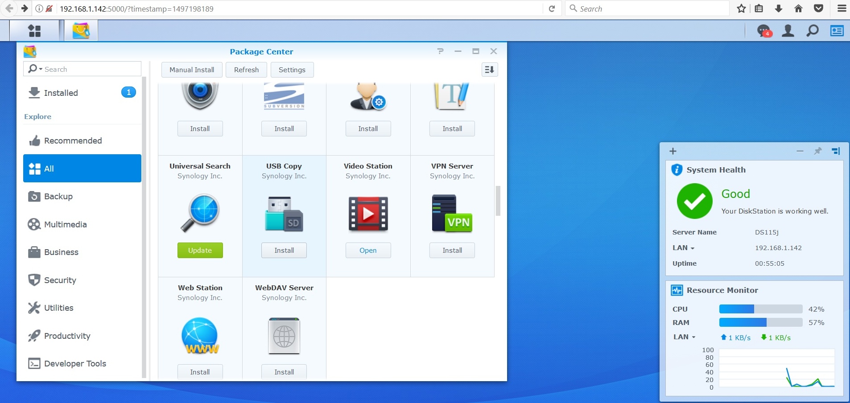Screen dimensions: 850x403
Task: Select the Developer Tools category
Action: click(x=82, y=364)
